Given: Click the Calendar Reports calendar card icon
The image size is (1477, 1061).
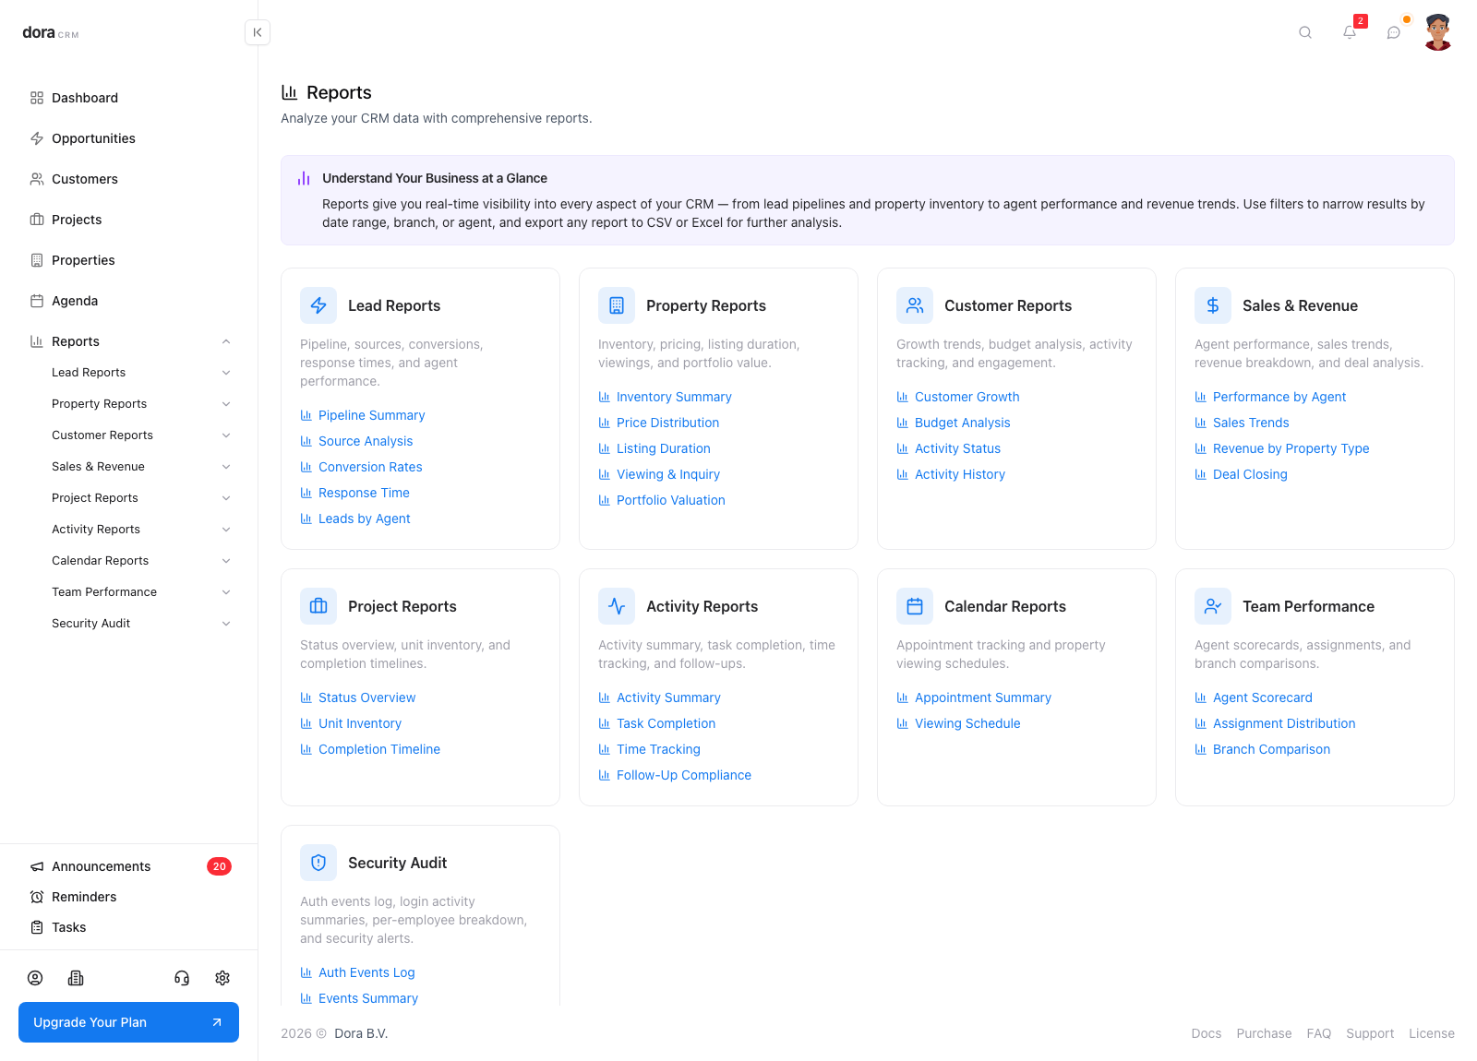Looking at the screenshot, I should 915,606.
